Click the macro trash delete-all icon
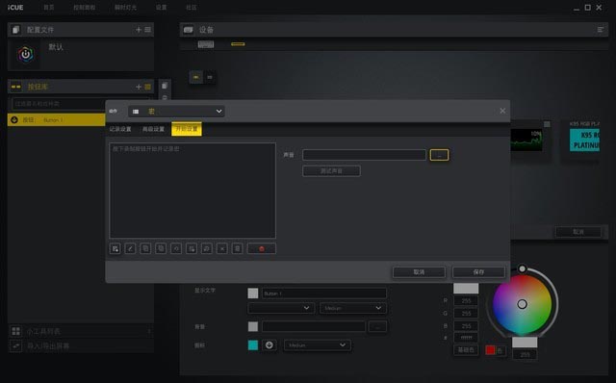The height and width of the screenshot is (383, 616). (x=238, y=248)
